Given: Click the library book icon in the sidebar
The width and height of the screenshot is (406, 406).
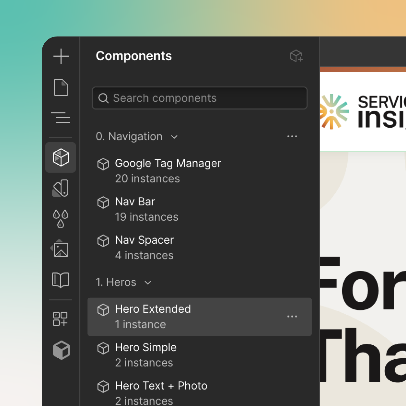Looking at the screenshot, I should coord(61,280).
